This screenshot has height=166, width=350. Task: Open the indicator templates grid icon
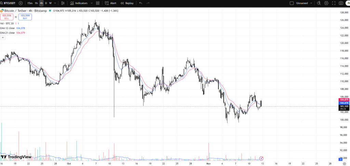[98, 3]
